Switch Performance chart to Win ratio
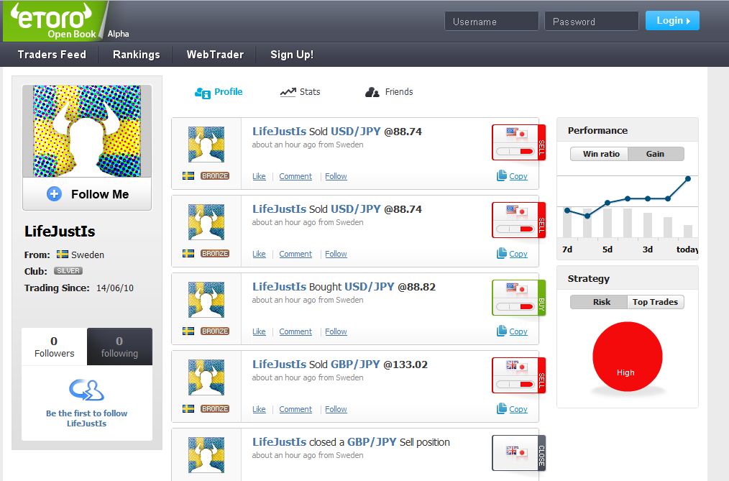This screenshot has width=729, height=481. tap(600, 154)
